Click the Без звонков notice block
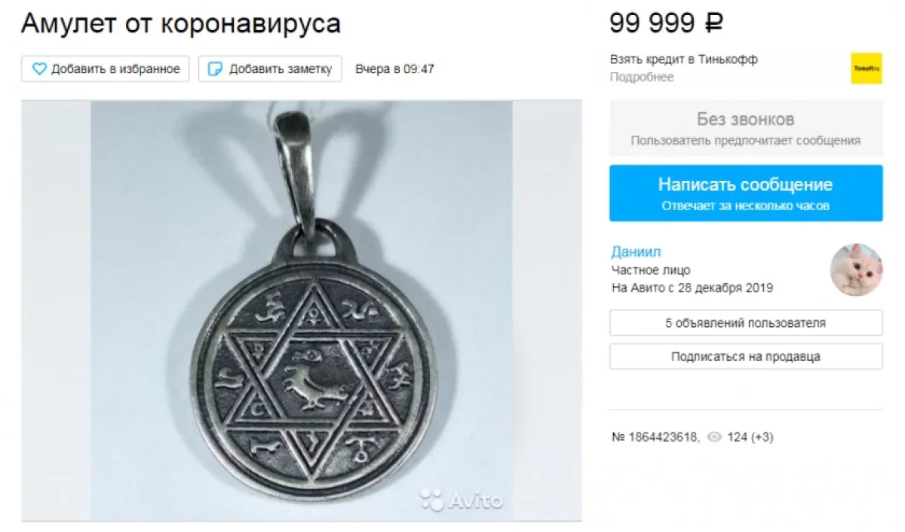 click(746, 128)
